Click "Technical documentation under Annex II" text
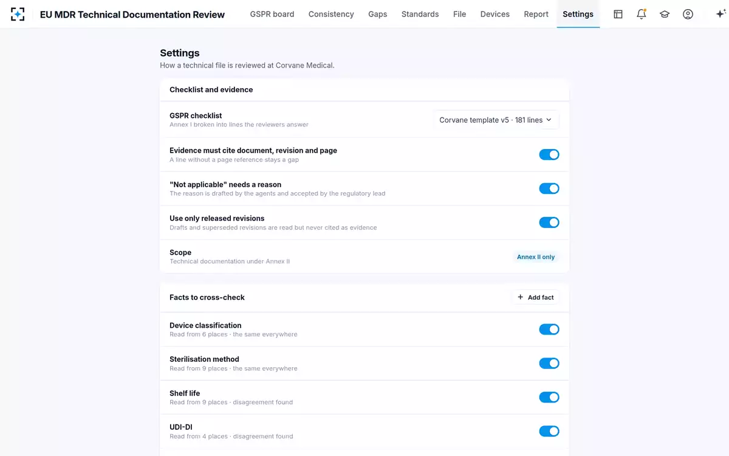This screenshot has width=729, height=456. coord(230,261)
